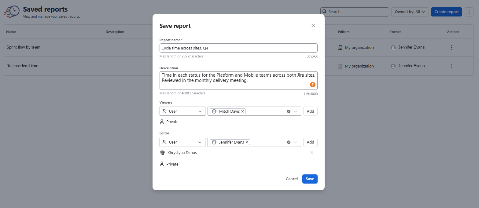Click the Editors column header
The width and height of the screenshot is (479, 208).
coord(344,32)
